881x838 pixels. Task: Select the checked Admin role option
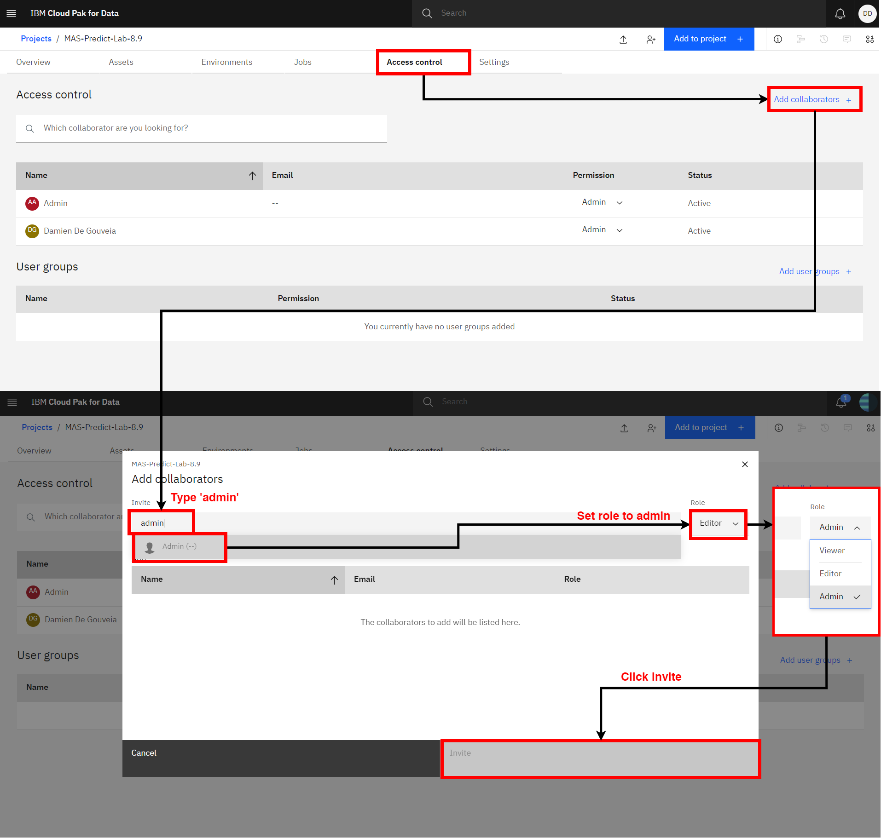click(840, 597)
